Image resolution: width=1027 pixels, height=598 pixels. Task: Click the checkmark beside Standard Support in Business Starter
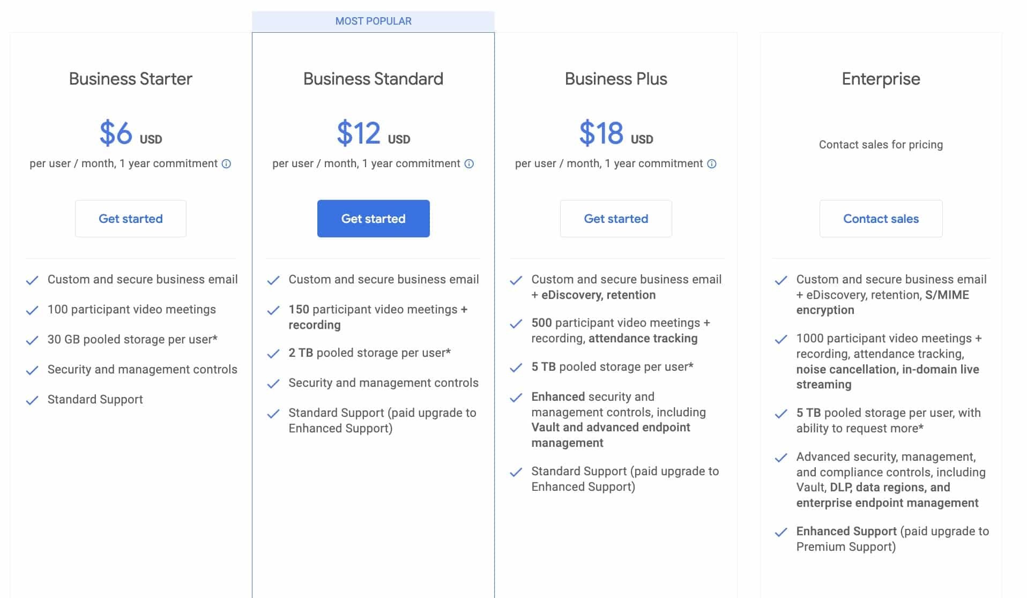[32, 399]
